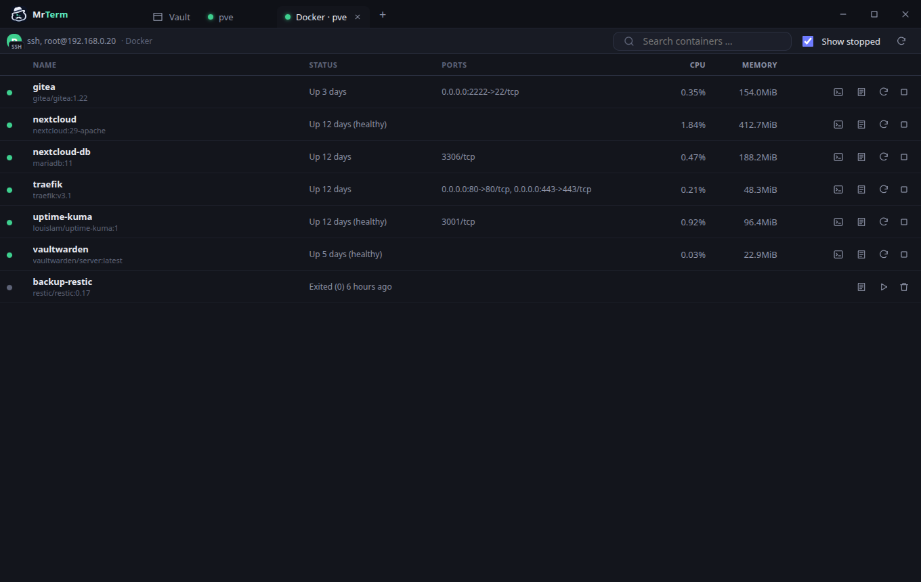Image resolution: width=921 pixels, height=582 pixels.
Task: Switch to the pve terminal tab
Action: (x=221, y=17)
